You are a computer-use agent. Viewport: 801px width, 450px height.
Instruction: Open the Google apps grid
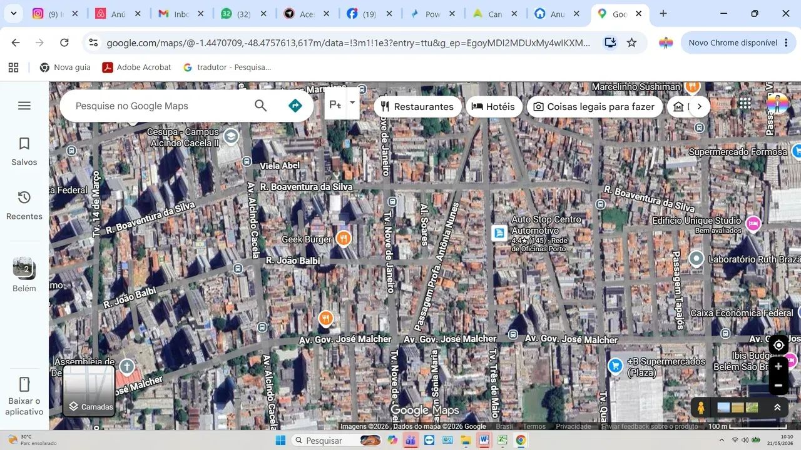(x=745, y=104)
